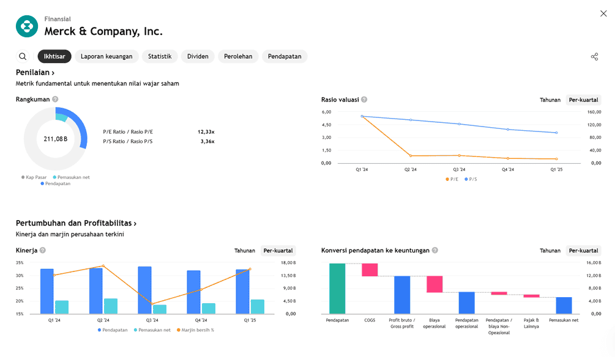Set Konversi pendapatan chart to Tahunan
This screenshot has height=357, width=615.
pos(550,251)
